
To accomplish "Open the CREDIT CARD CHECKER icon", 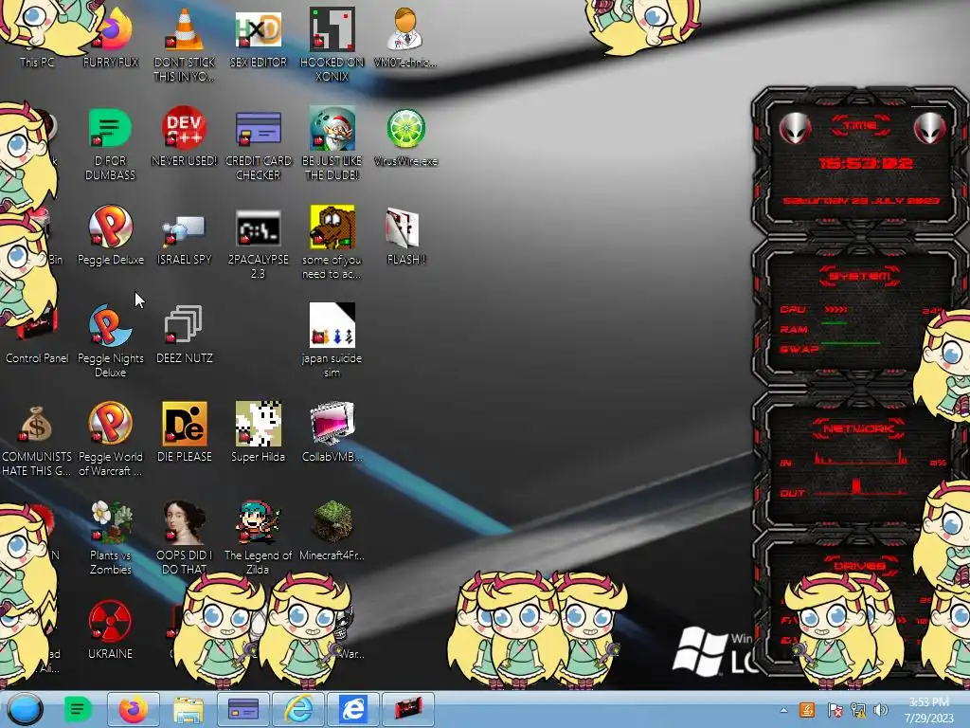I will pos(258,144).
